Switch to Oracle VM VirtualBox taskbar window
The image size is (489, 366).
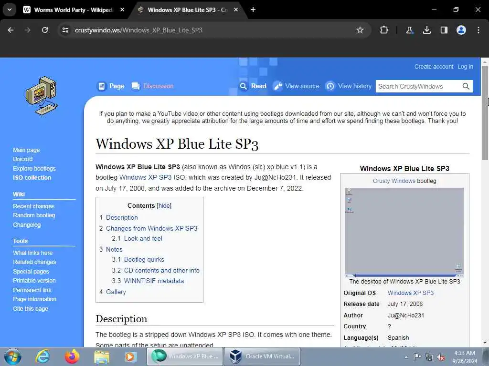[x=262, y=356]
